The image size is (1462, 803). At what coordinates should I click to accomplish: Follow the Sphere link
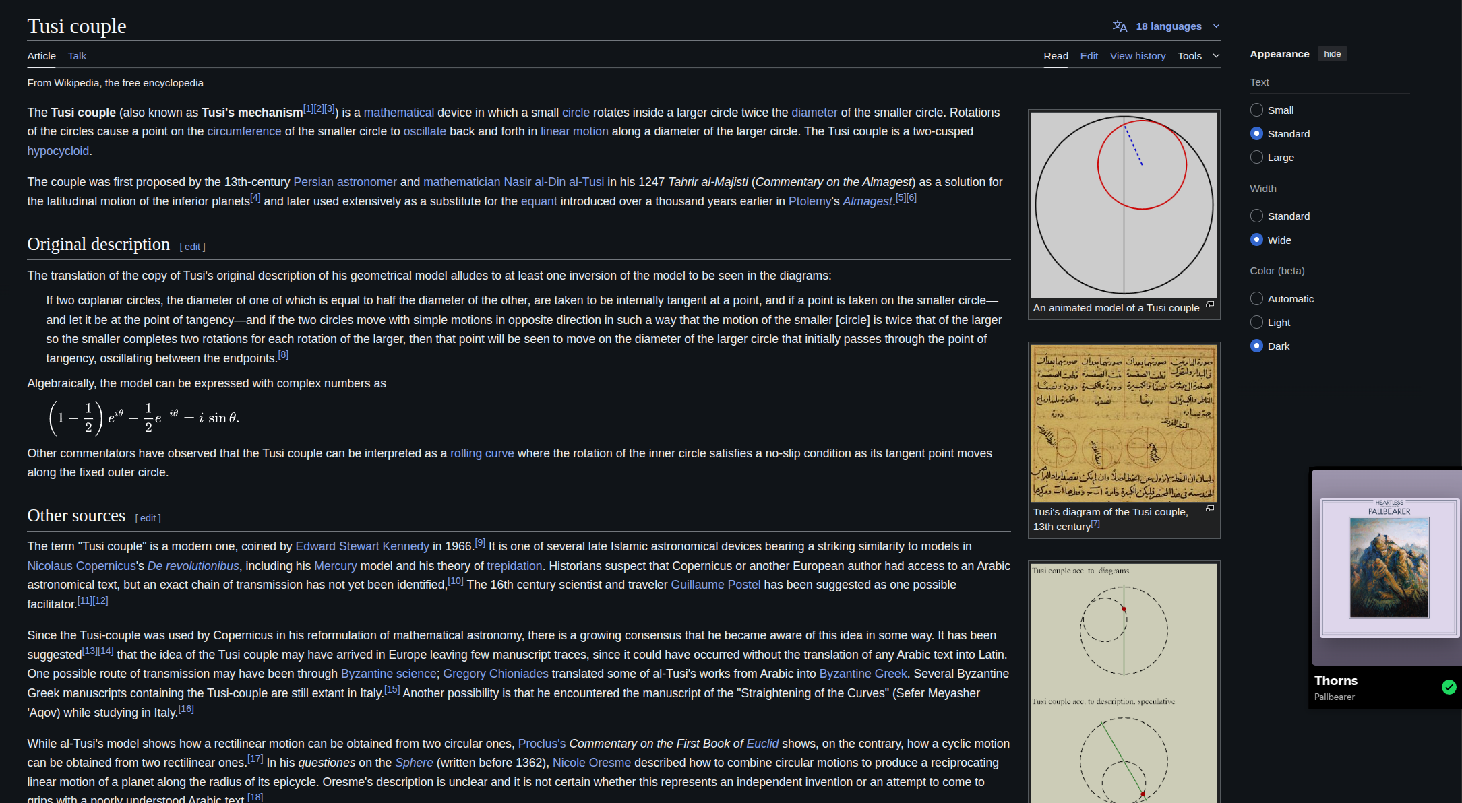pyautogui.click(x=414, y=763)
